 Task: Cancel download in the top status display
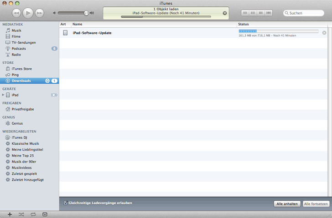click(x=225, y=13)
